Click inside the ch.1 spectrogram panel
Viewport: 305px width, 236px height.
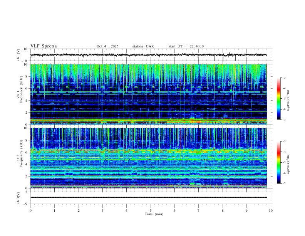[148, 94]
